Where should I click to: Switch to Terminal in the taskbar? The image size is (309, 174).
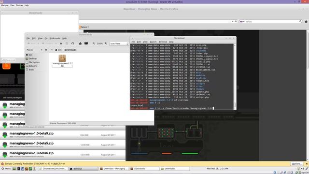coord(84,169)
